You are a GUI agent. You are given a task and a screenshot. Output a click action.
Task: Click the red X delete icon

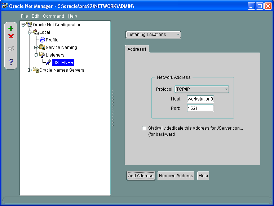11,36
